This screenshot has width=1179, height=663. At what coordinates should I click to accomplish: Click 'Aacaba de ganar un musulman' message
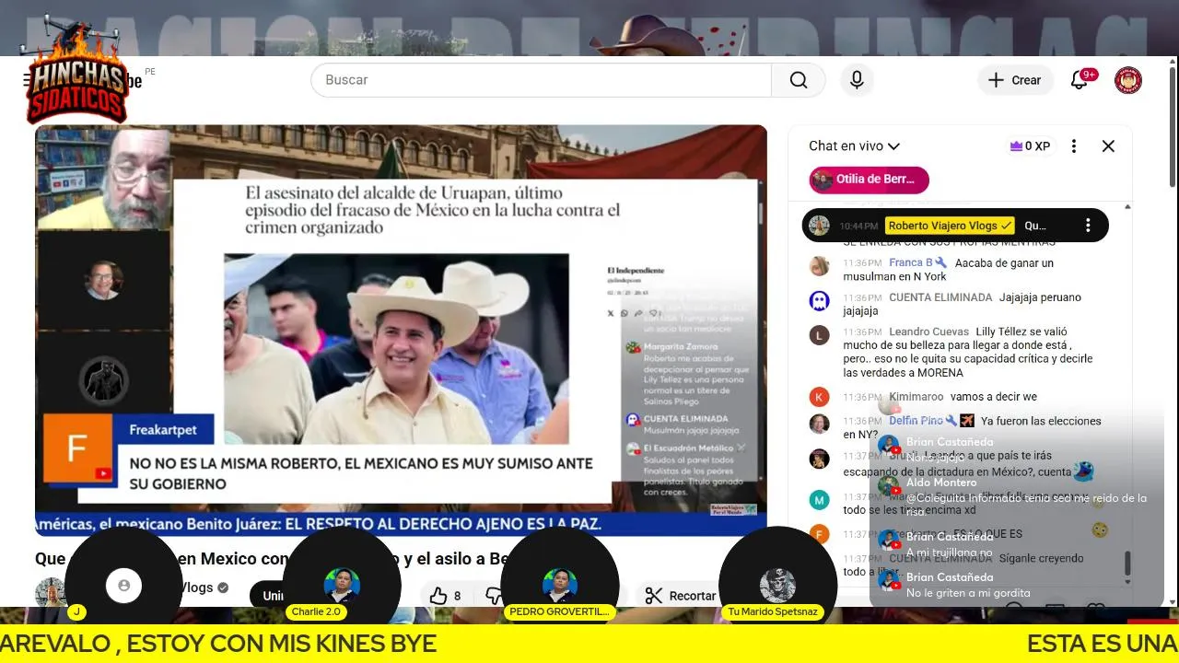point(948,270)
